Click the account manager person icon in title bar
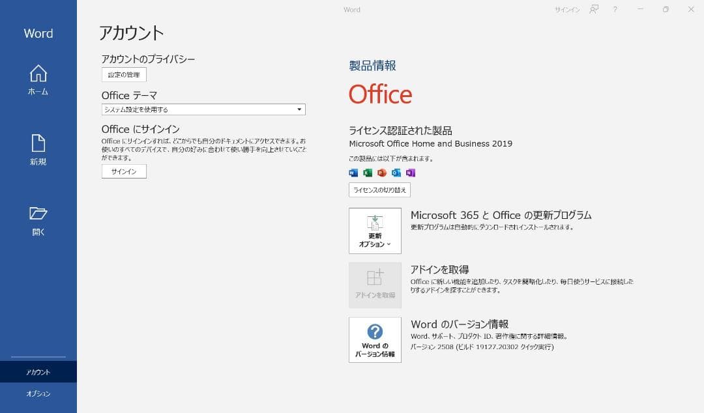Viewport: 704px width, 413px height. pyautogui.click(x=594, y=9)
